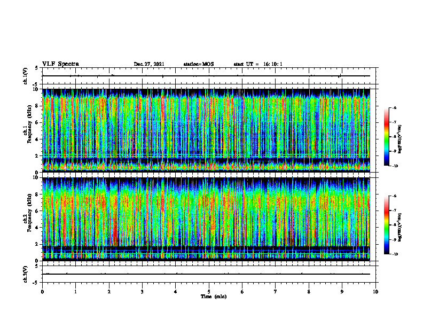
Task: Click the ch.2 spectrogram color scale bar
Action: pos(386,225)
